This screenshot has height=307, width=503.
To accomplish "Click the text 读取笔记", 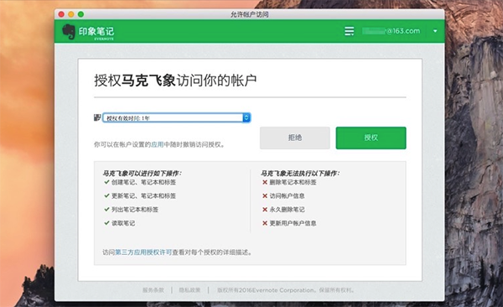I will (123, 223).
